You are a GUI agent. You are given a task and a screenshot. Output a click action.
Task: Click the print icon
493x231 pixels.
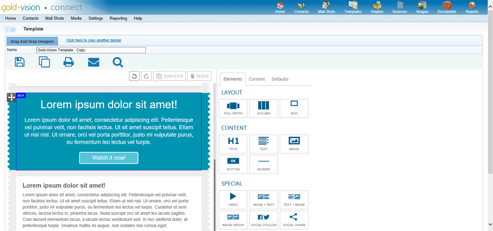[x=69, y=62]
